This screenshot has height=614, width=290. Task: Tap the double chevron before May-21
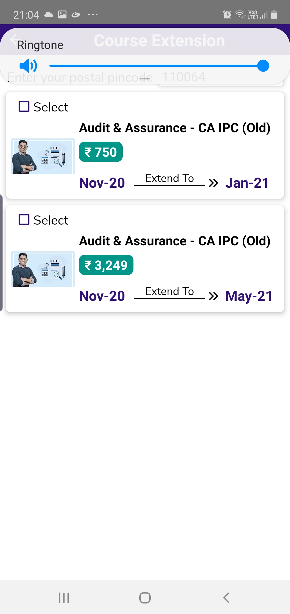pos(213,296)
